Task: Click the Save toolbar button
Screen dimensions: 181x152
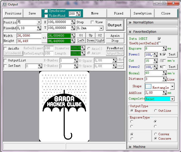Action: pyautogui.click(x=32, y=13)
